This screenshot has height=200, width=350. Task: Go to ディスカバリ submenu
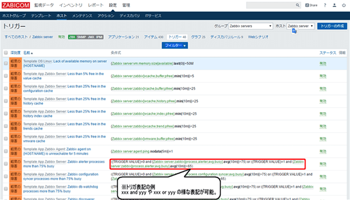pyautogui.click(x=129, y=16)
